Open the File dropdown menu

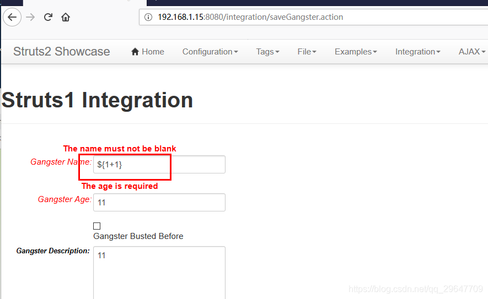pyautogui.click(x=307, y=52)
